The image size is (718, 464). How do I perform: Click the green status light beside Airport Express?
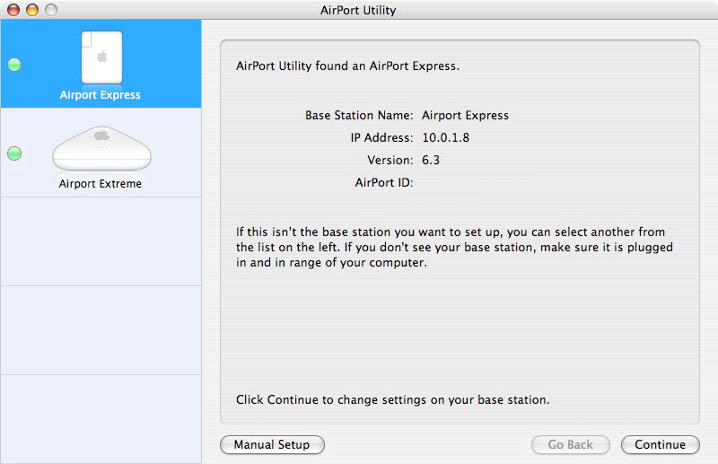(14, 65)
